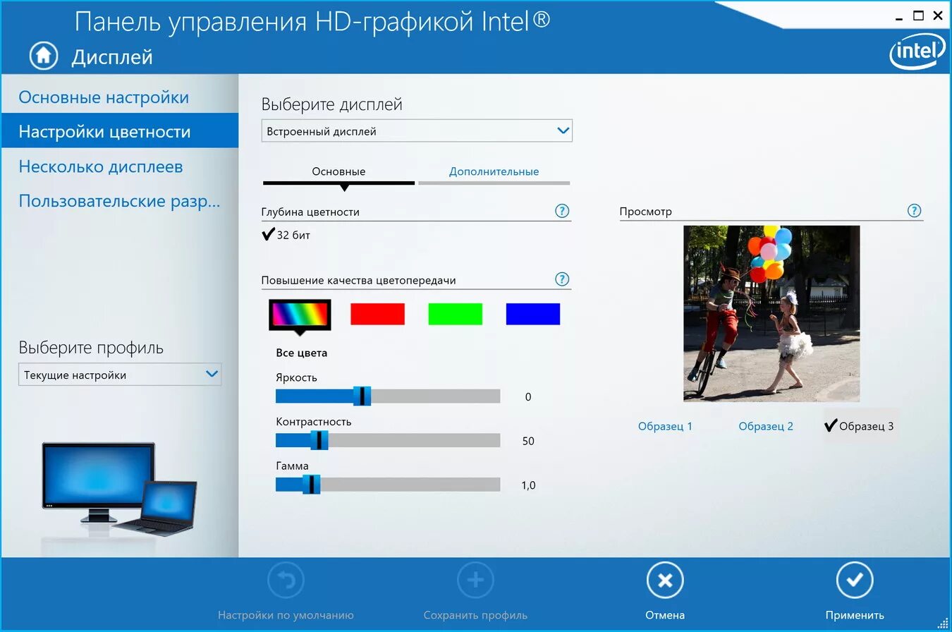Go to home screen via house icon
This screenshot has width=952, height=632.
tap(43, 56)
